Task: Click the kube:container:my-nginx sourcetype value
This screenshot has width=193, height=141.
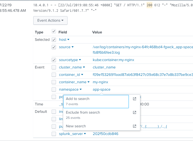Action: tap(113, 60)
